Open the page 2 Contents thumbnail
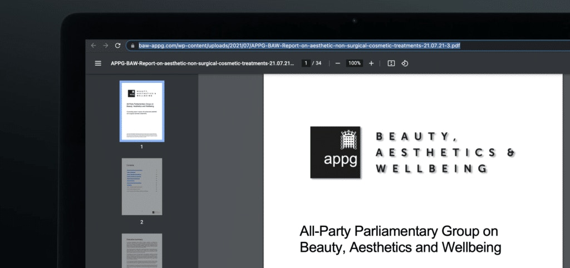Viewport: 570px width, 268px height. [x=142, y=187]
